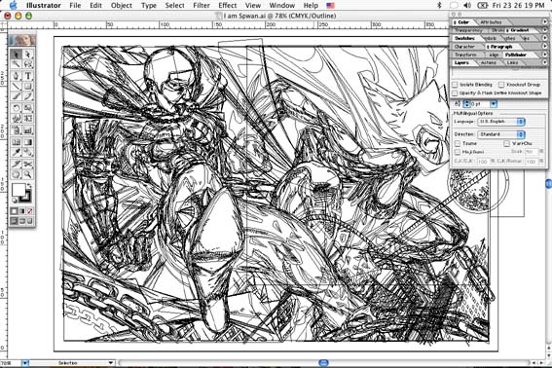Click the white Fill color box

[18, 190]
